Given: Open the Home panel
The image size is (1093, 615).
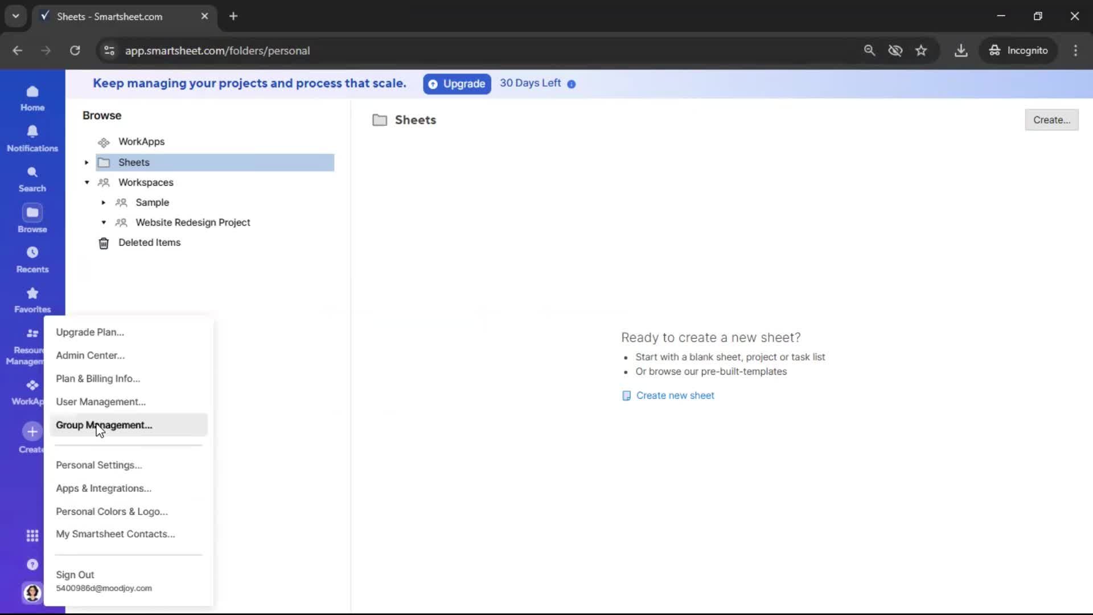Looking at the screenshot, I should [32, 97].
